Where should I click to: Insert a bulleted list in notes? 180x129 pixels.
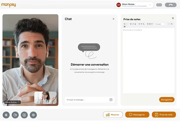[148, 24]
